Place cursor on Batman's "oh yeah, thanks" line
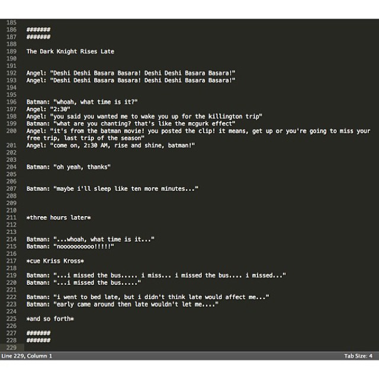The image size is (379, 379). click(x=68, y=167)
